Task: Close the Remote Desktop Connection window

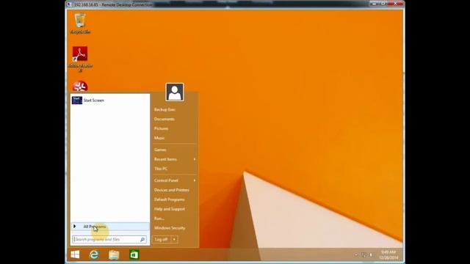Action: [396, 4]
